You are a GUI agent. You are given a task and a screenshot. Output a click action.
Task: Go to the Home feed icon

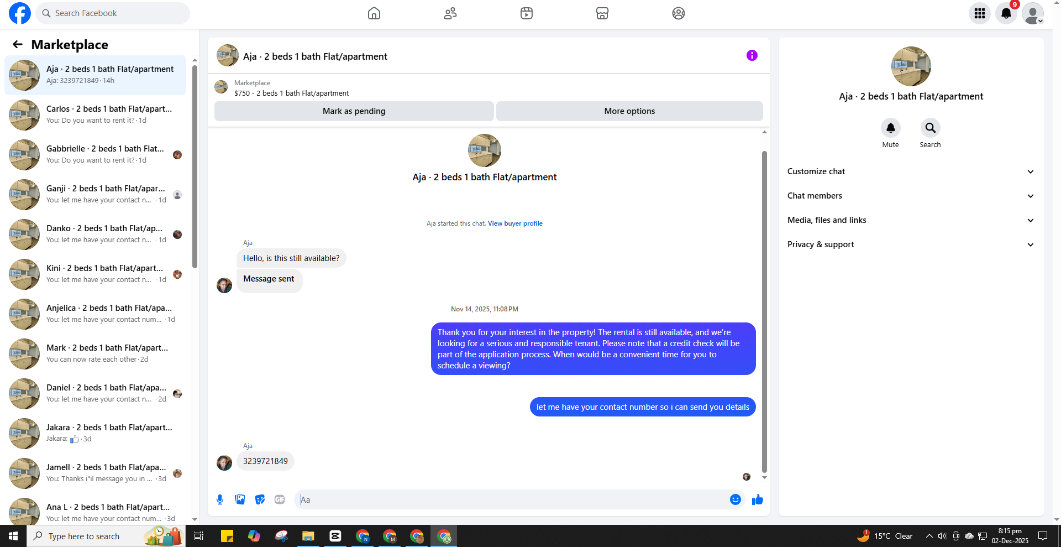point(374,13)
